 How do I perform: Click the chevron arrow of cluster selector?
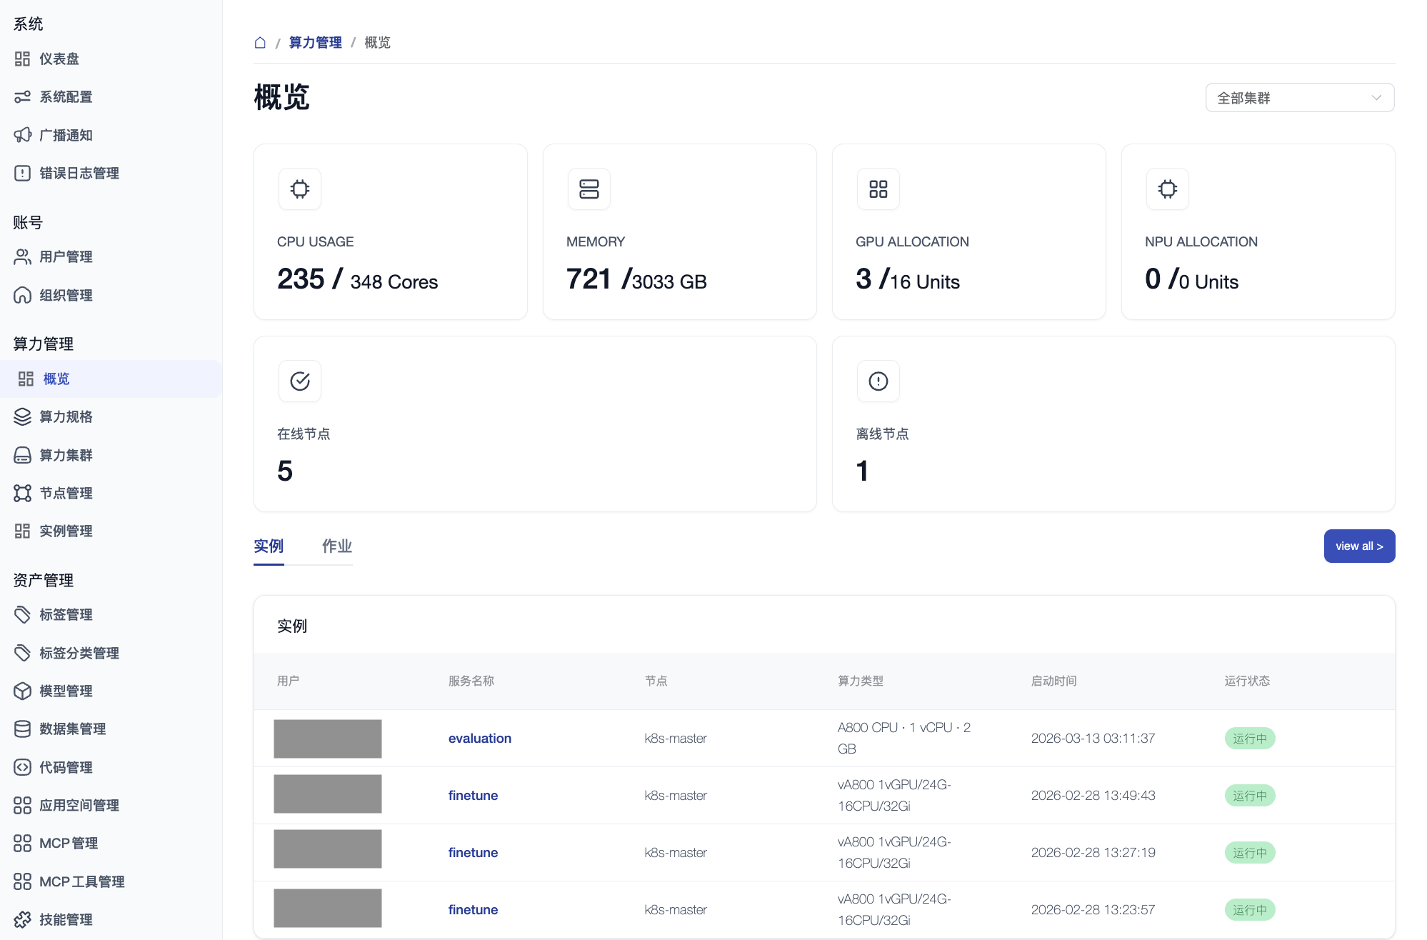click(1376, 98)
